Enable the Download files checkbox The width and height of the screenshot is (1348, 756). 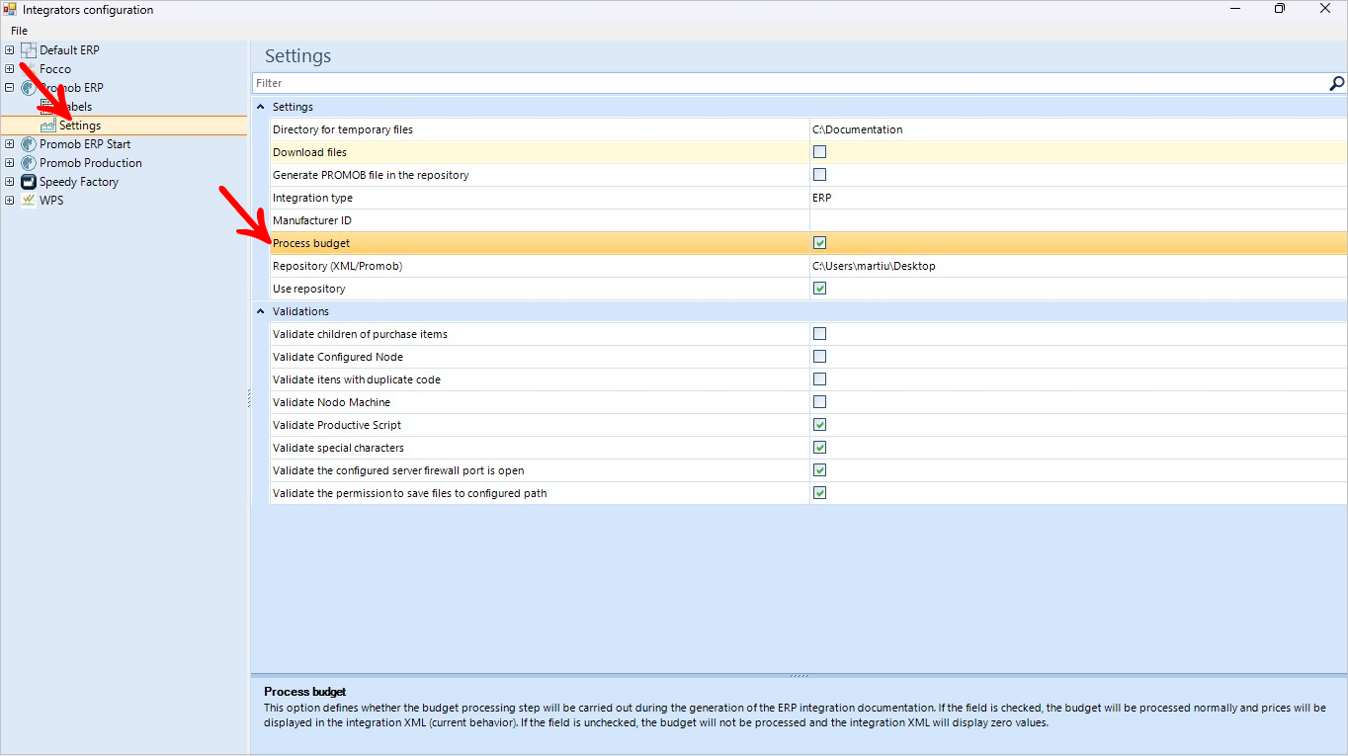[x=819, y=152]
